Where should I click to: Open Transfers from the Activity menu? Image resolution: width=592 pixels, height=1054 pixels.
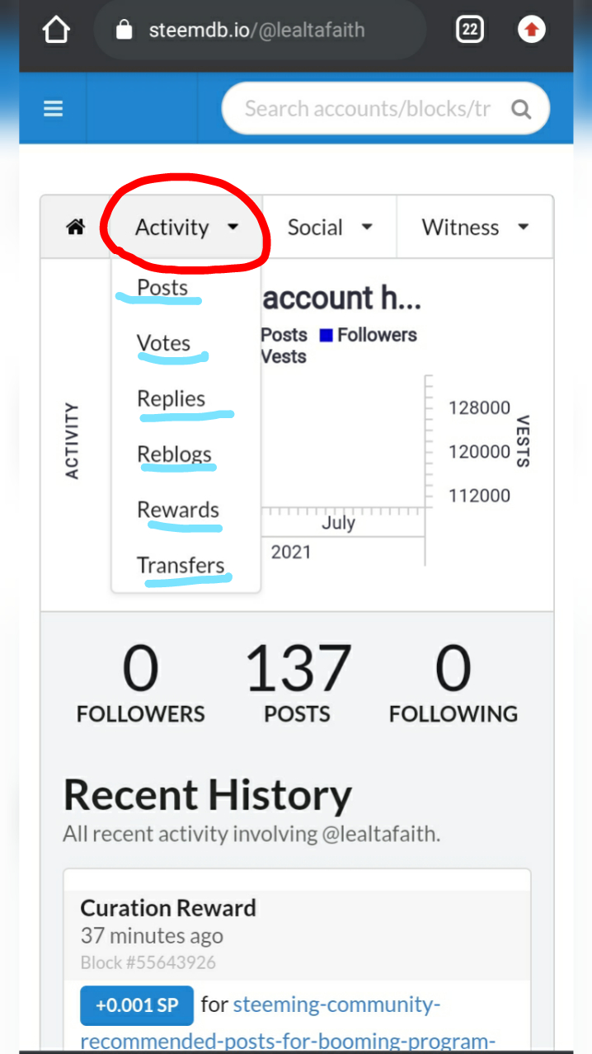[181, 565]
